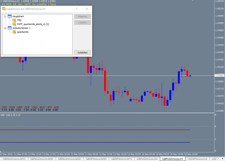Click the 1.45230 price scale label
The width and height of the screenshot is (225, 161).
tap(219, 9)
